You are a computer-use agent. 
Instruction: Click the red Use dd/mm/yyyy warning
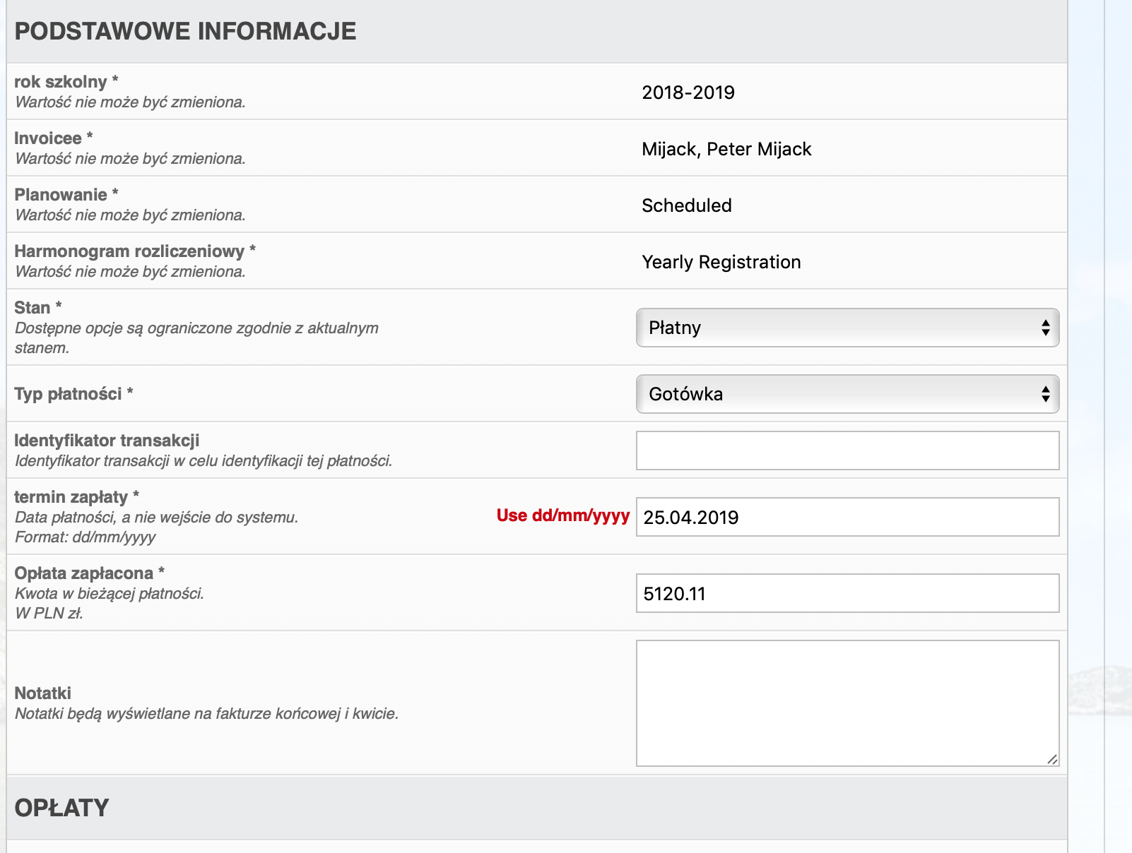(562, 515)
